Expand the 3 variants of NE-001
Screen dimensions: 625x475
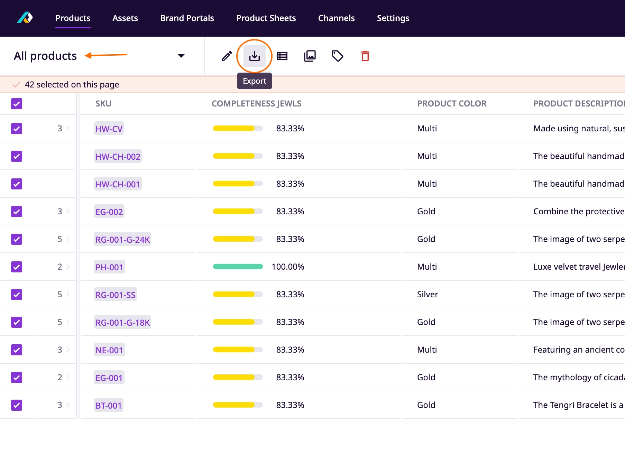click(64, 350)
